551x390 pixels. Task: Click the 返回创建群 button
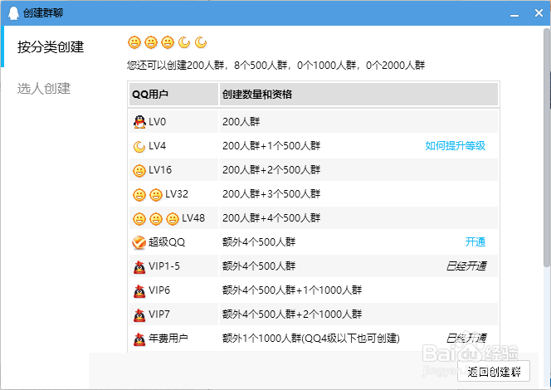tap(494, 372)
